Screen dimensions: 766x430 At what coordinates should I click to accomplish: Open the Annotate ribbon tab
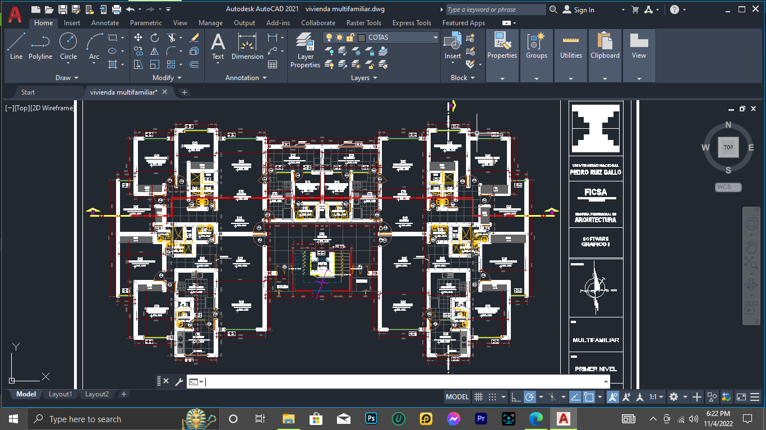pos(105,23)
